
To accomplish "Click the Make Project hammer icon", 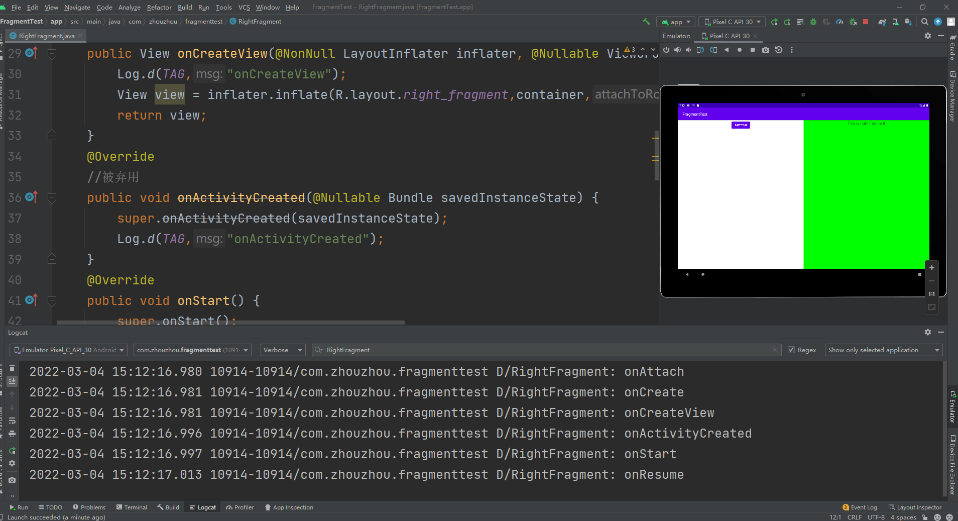I will (646, 22).
